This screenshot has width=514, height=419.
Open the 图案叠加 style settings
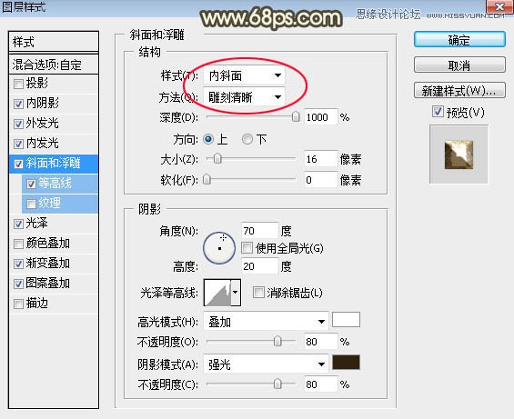48,283
